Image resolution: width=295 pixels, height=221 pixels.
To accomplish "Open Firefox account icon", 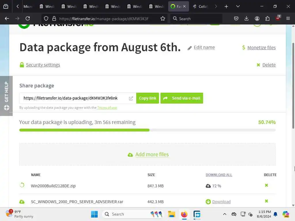I will (x=257, y=18).
